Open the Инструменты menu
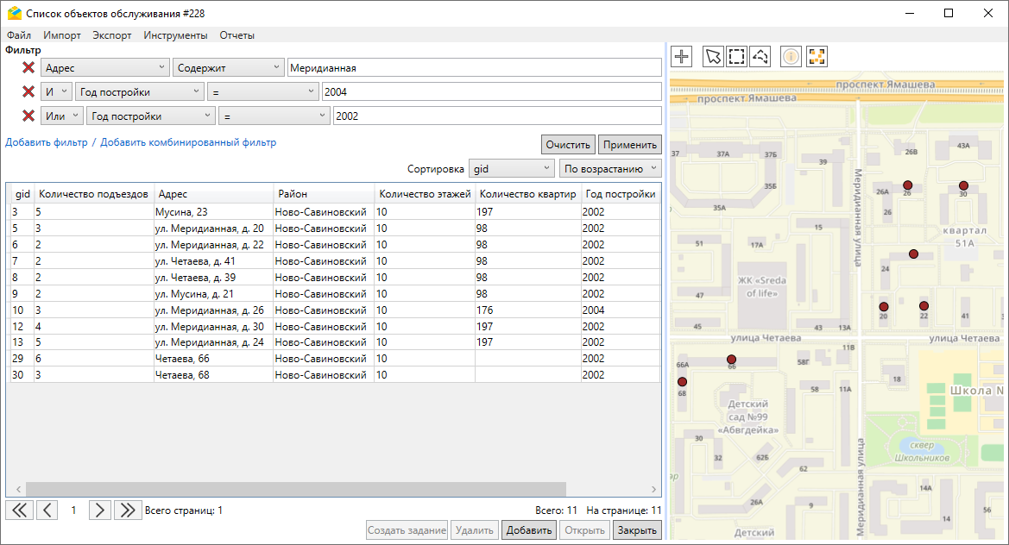1009x545 pixels. (x=175, y=35)
